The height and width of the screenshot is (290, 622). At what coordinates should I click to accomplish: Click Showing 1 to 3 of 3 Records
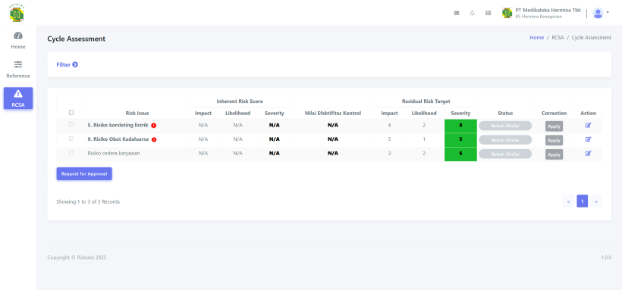click(88, 201)
